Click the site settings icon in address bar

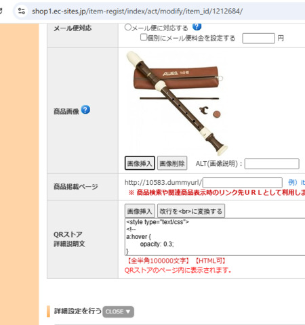22,11
